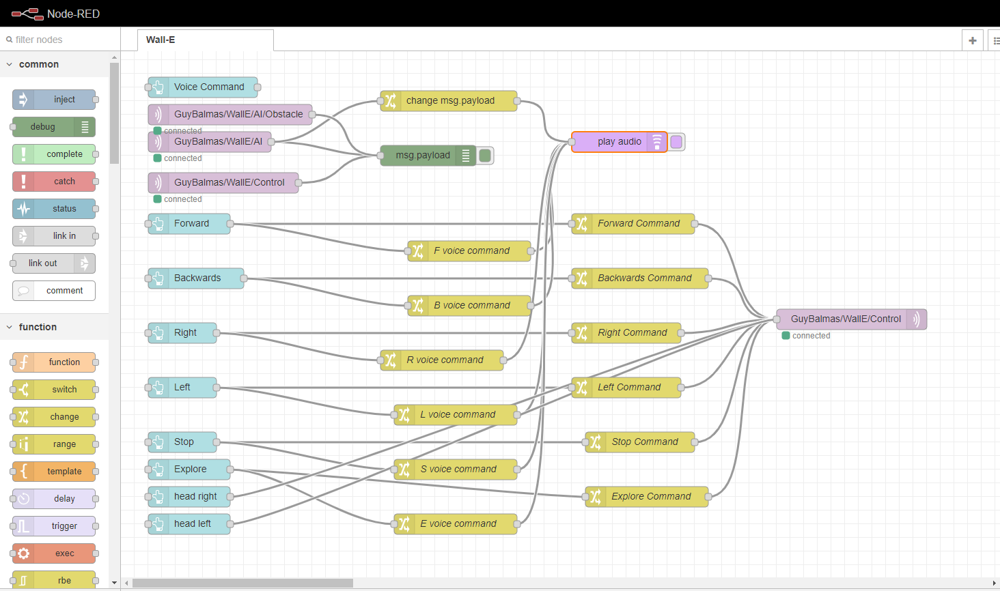Image resolution: width=1000 pixels, height=591 pixels.
Task: Choose the exec palette node
Action: coord(54,553)
